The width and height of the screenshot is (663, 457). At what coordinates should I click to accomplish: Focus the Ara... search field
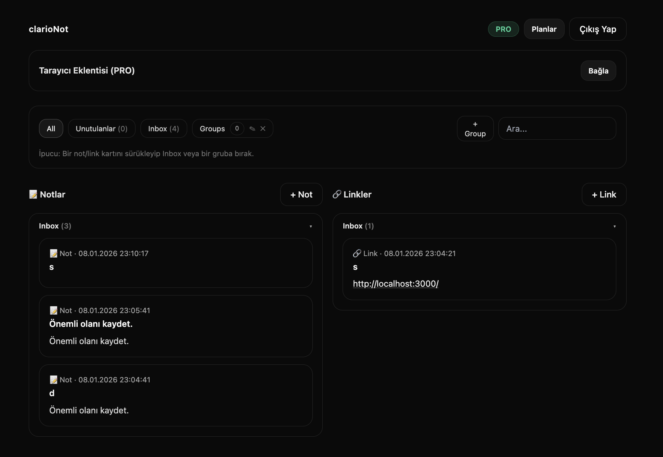click(x=557, y=129)
